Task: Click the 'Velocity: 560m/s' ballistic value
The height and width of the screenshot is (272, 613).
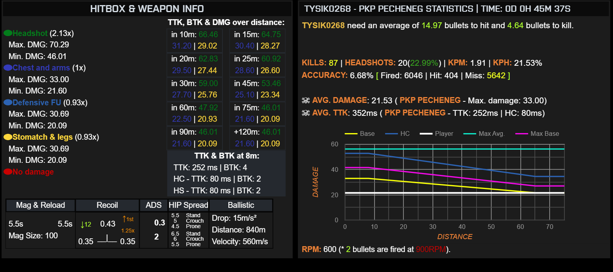Action: tap(240, 241)
